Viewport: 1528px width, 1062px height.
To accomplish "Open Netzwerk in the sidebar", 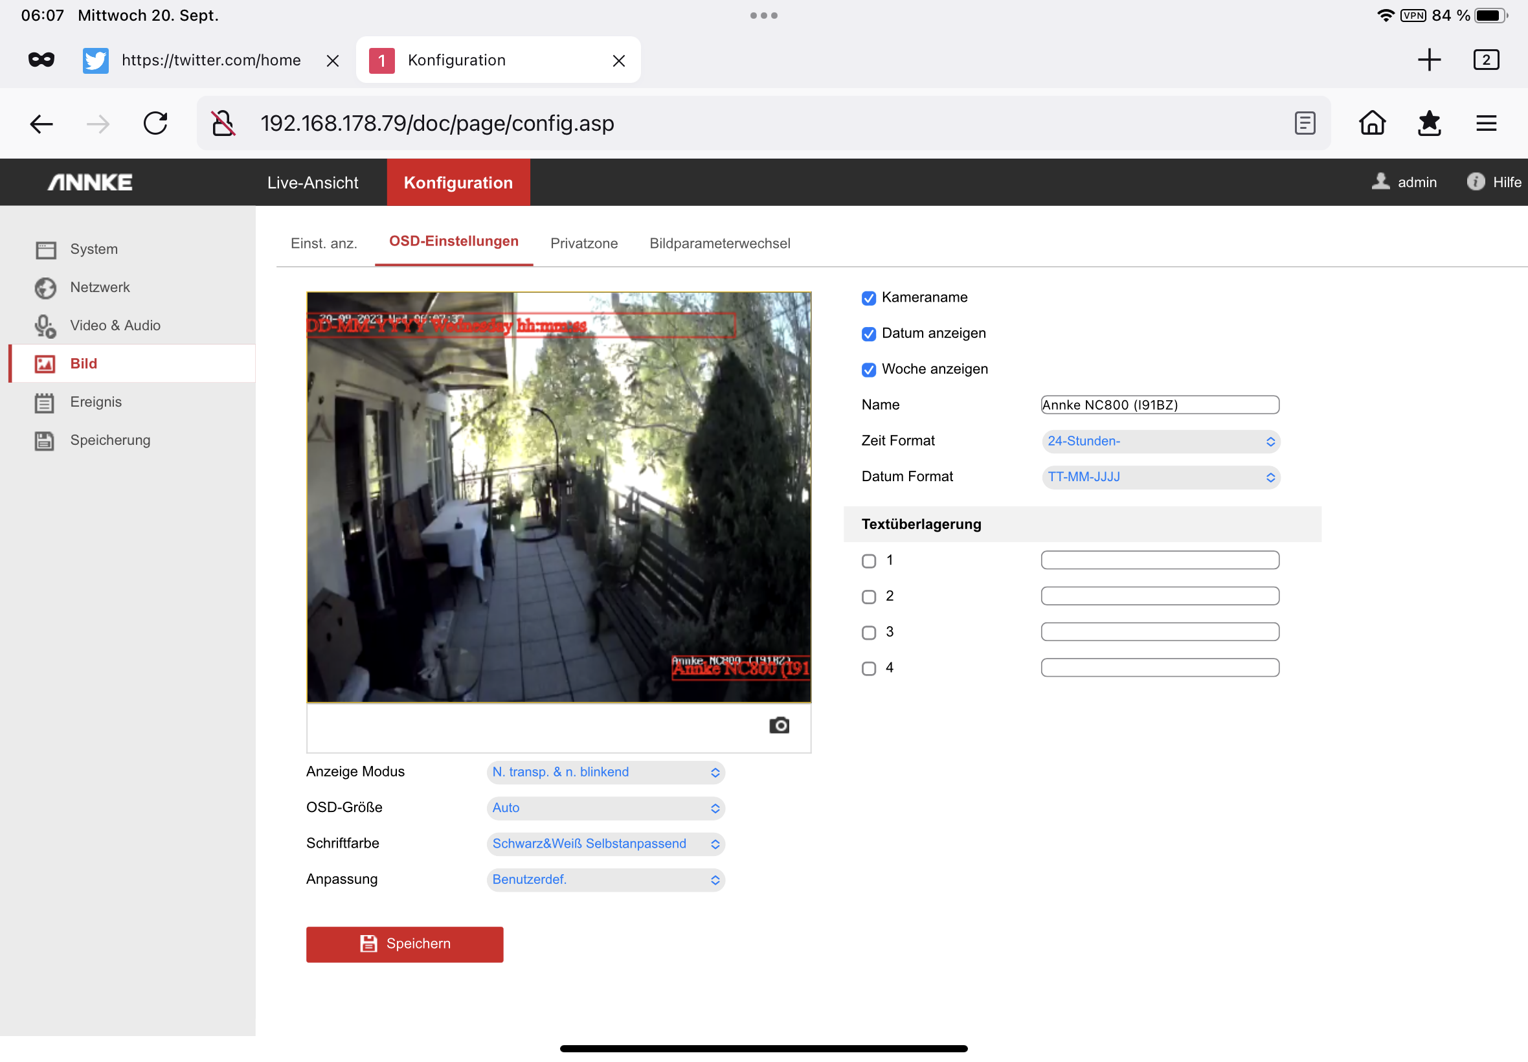I will [100, 288].
